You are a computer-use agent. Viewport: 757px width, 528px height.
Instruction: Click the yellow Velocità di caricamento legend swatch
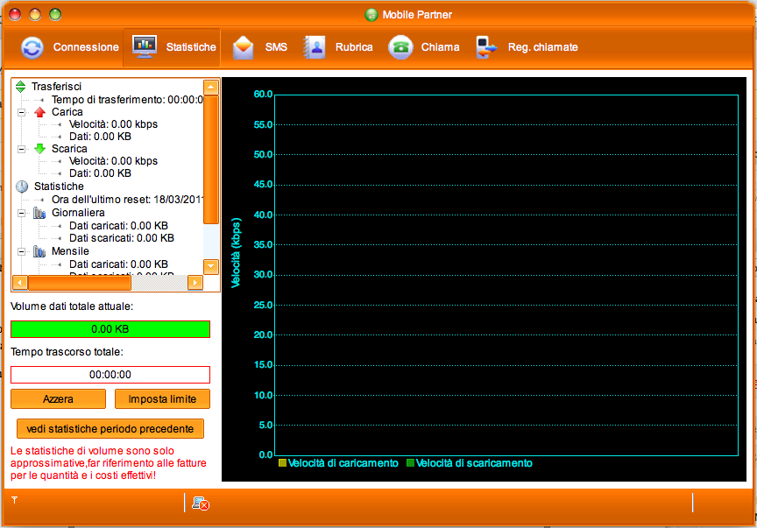(x=282, y=463)
